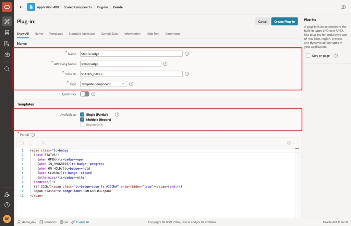
Task: Switch to the Comments tab
Action: coord(173,34)
